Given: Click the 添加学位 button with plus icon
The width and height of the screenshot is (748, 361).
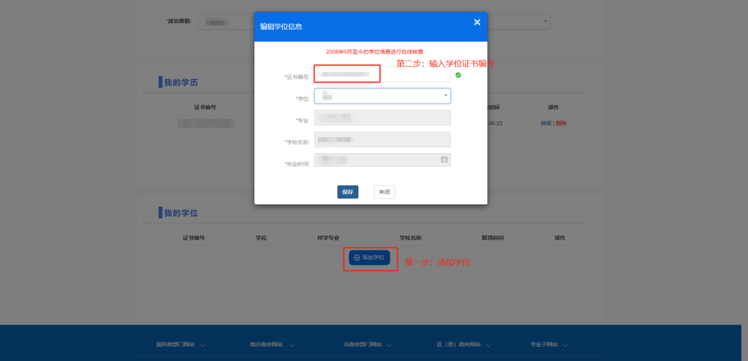Looking at the screenshot, I should [369, 258].
